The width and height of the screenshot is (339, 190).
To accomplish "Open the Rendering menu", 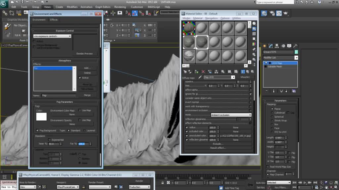I will 120,7.
